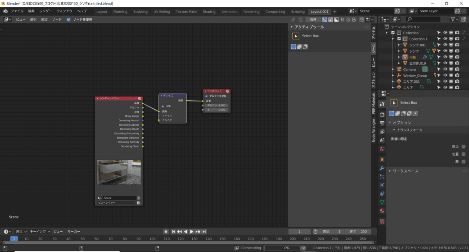Click the pin icon in node editor header
469x252 pixels.
point(294,20)
